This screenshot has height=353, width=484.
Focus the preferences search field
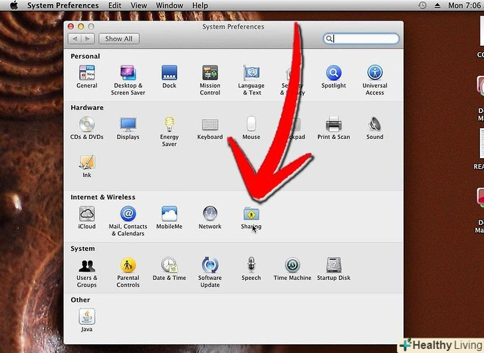pos(361,39)
